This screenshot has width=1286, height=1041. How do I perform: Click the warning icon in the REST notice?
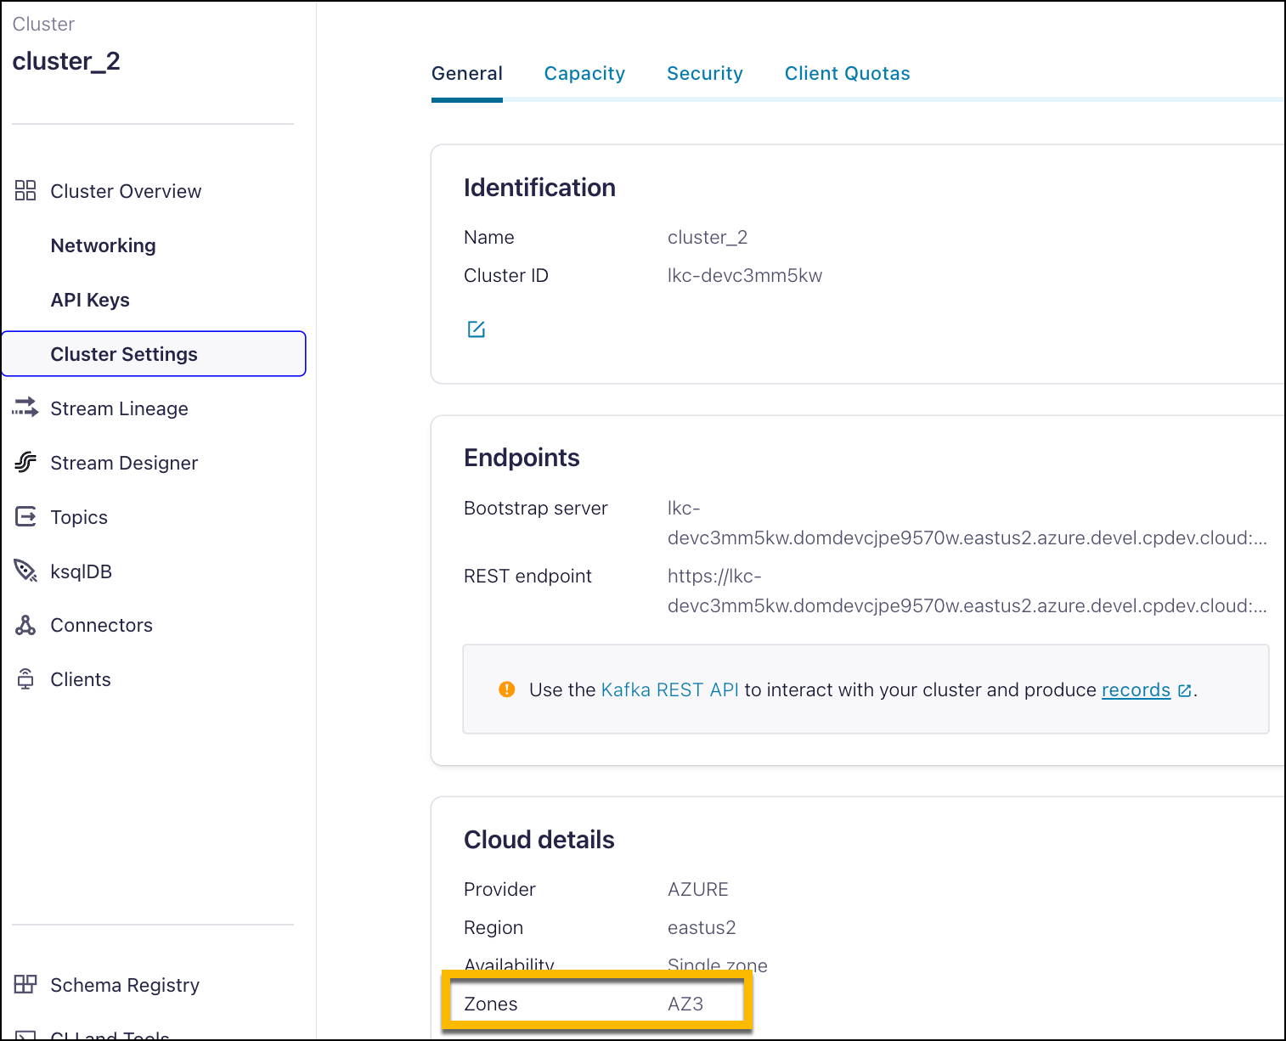coord(507,689)
